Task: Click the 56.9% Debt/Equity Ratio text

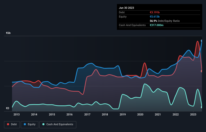Action: coord(165,21)
